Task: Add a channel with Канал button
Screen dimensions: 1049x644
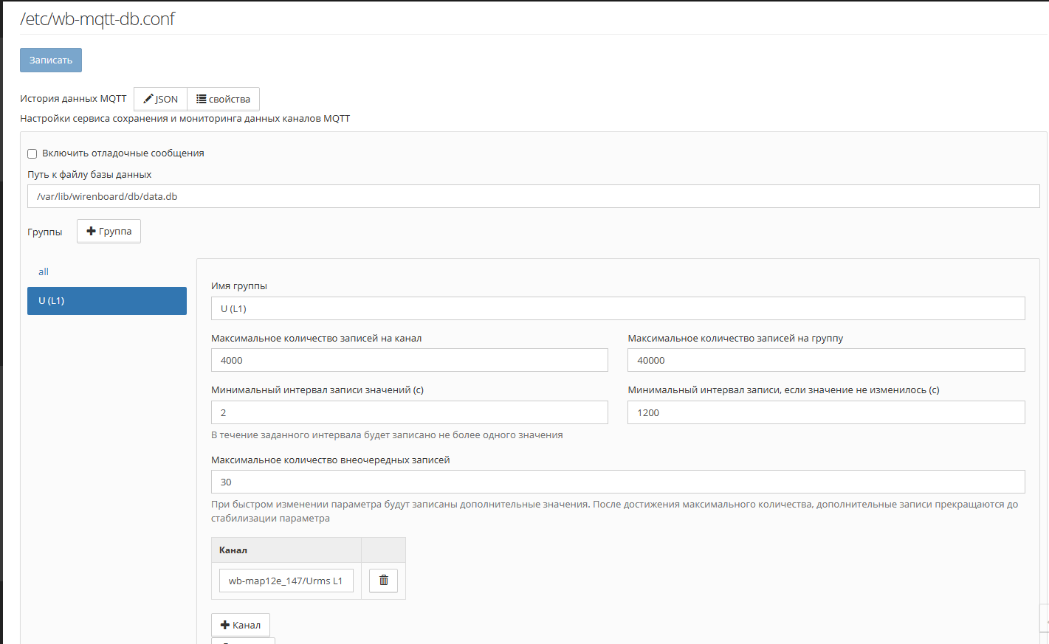Action: point(241,625)
